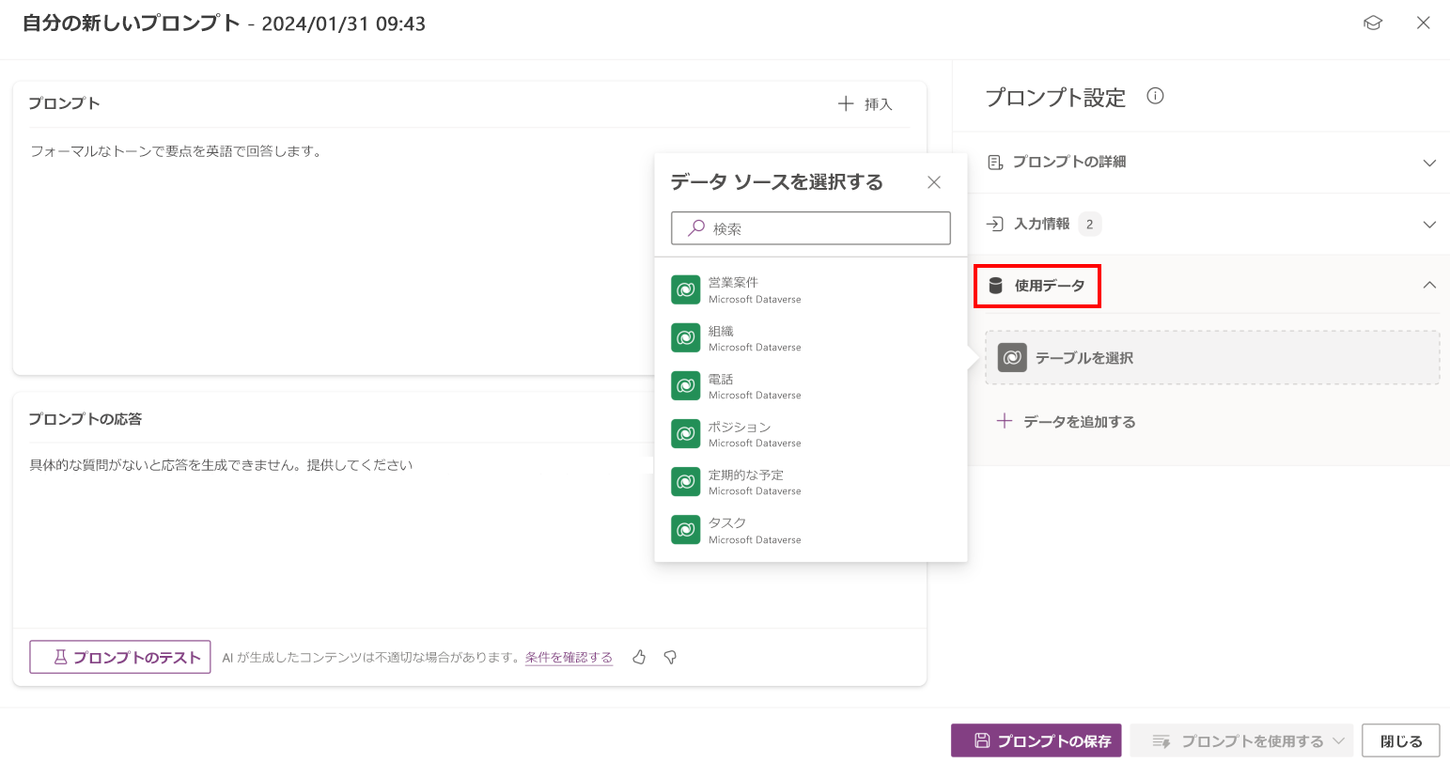
Task: Open the 条件を確認する link
Action: (x=569, y=657)
